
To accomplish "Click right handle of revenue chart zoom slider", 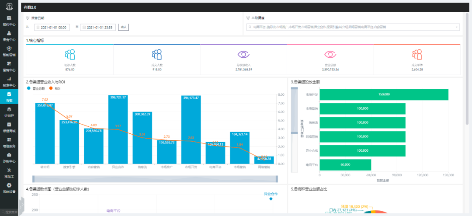I will (277, 179).
